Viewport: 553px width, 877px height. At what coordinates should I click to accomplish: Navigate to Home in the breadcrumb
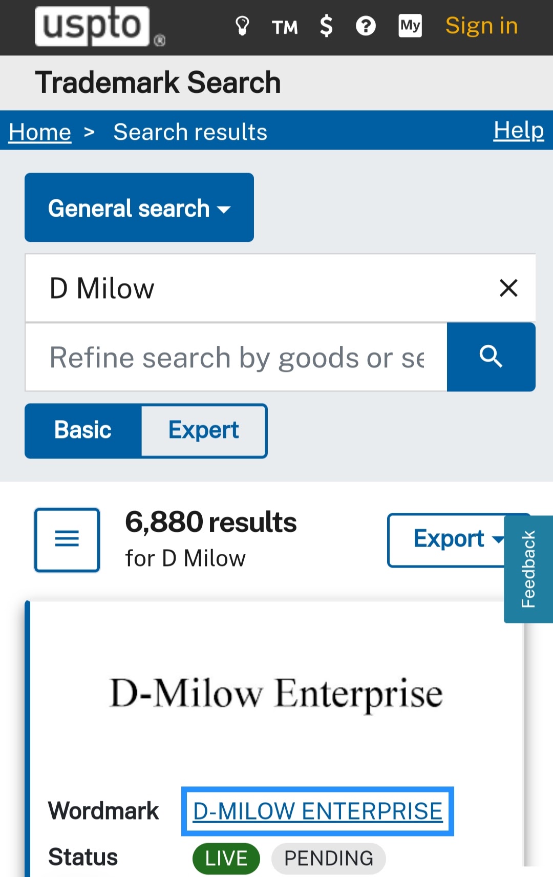[x=39, y=132]
